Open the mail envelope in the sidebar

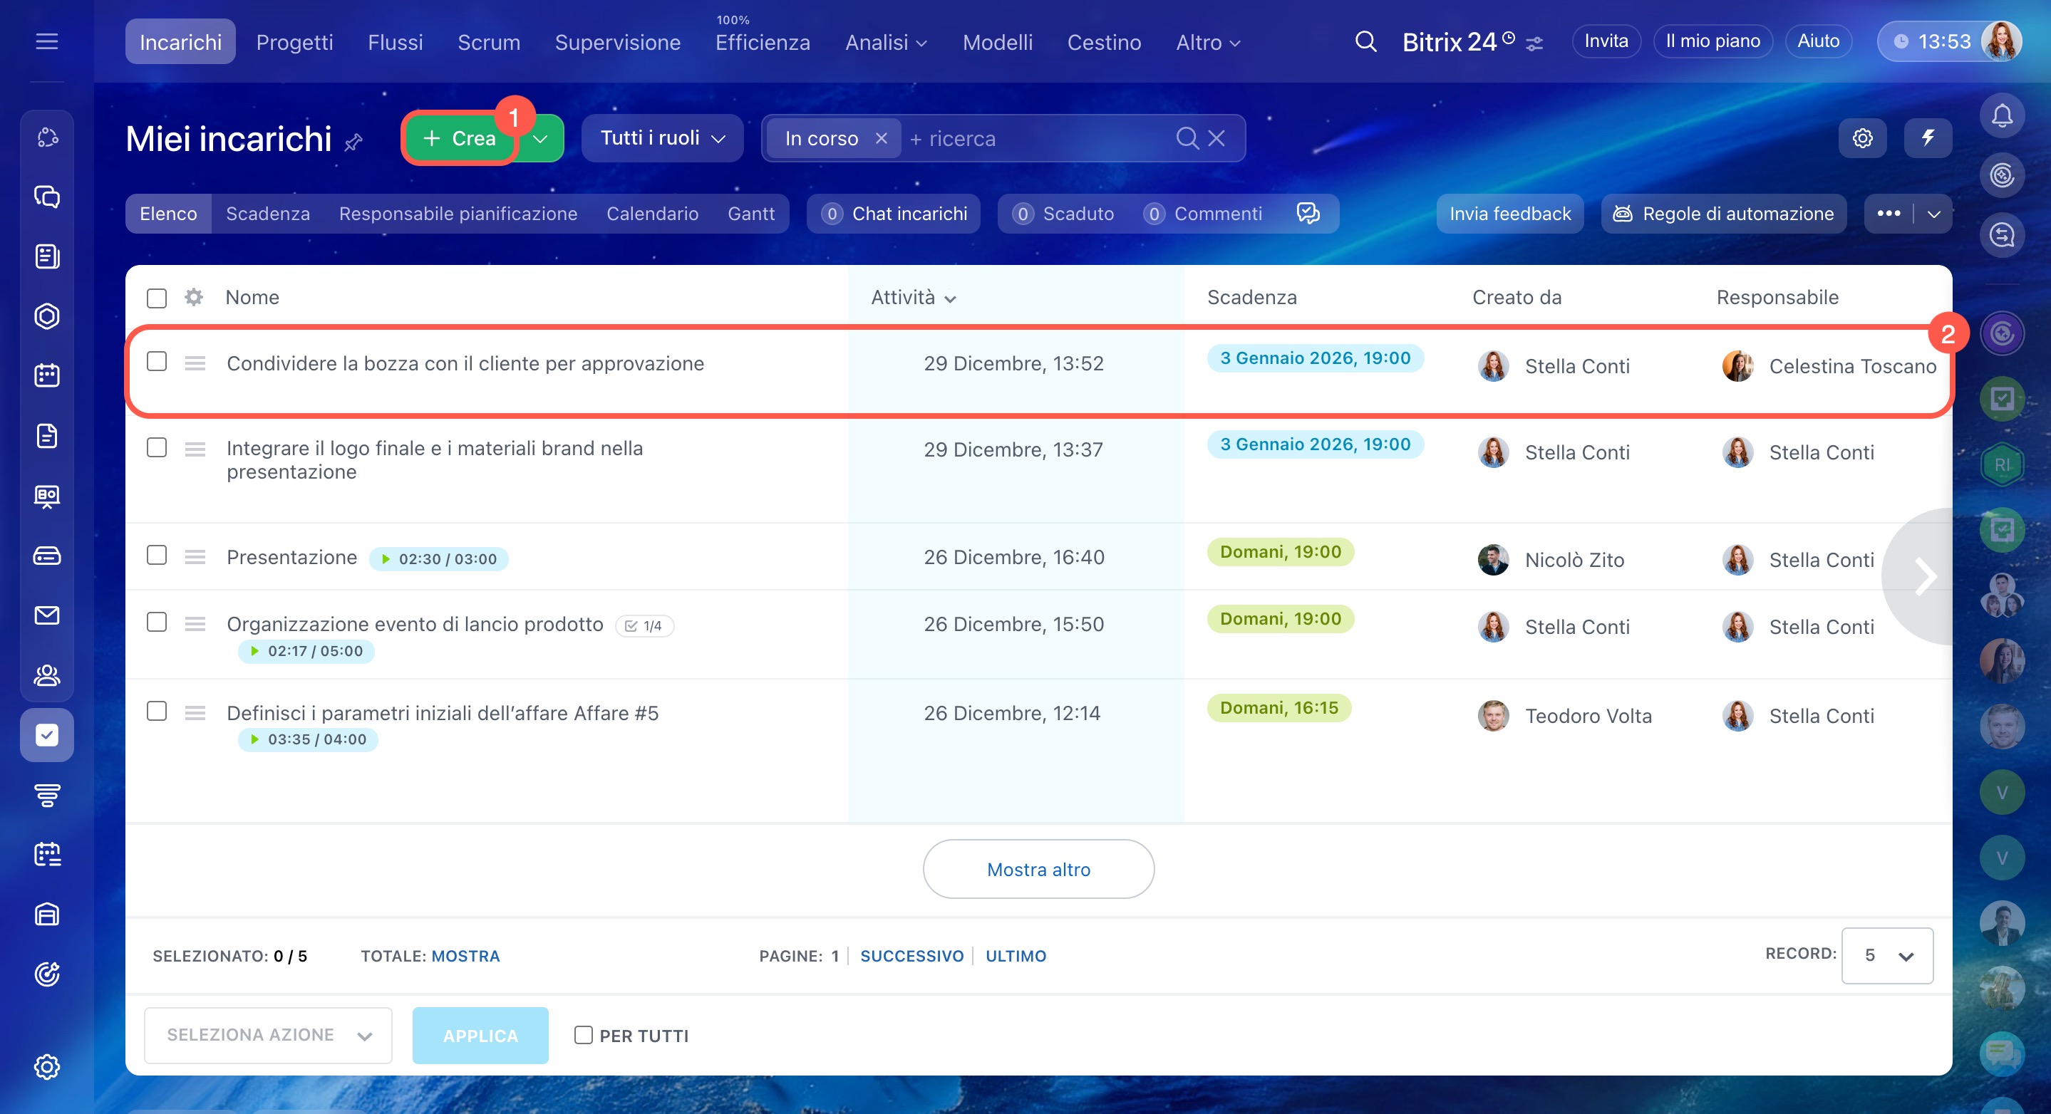point(47,615)
